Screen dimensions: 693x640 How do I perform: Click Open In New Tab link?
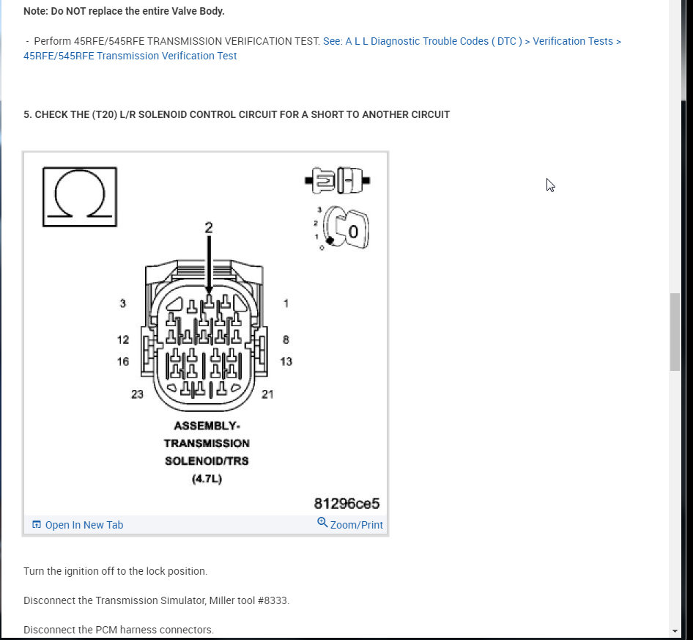tap(84, 525)
